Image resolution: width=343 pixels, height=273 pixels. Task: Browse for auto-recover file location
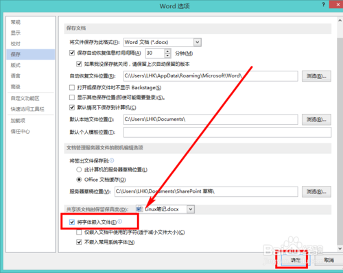[x=316, y=76]
